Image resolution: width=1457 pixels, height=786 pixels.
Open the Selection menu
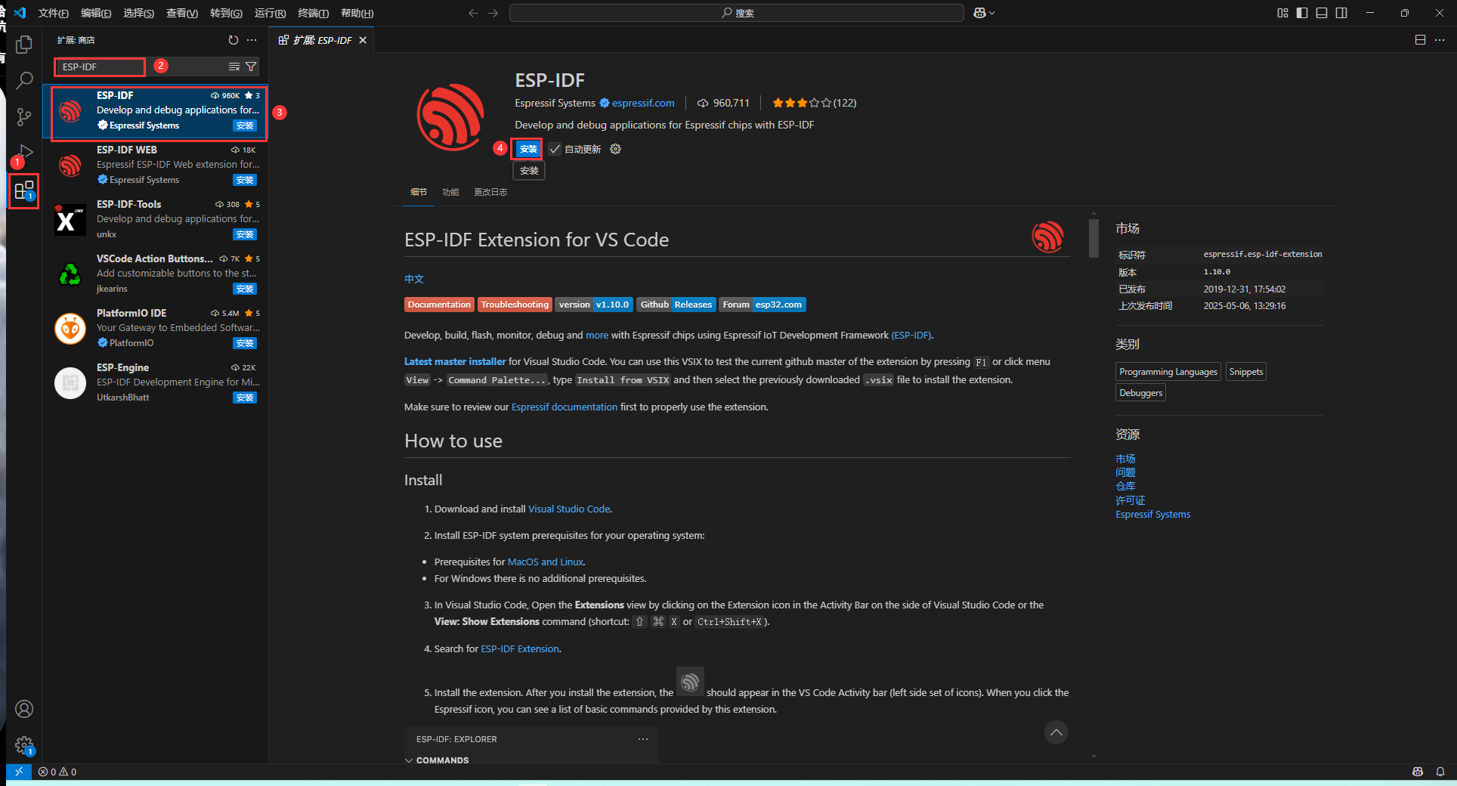coord(139,13)
